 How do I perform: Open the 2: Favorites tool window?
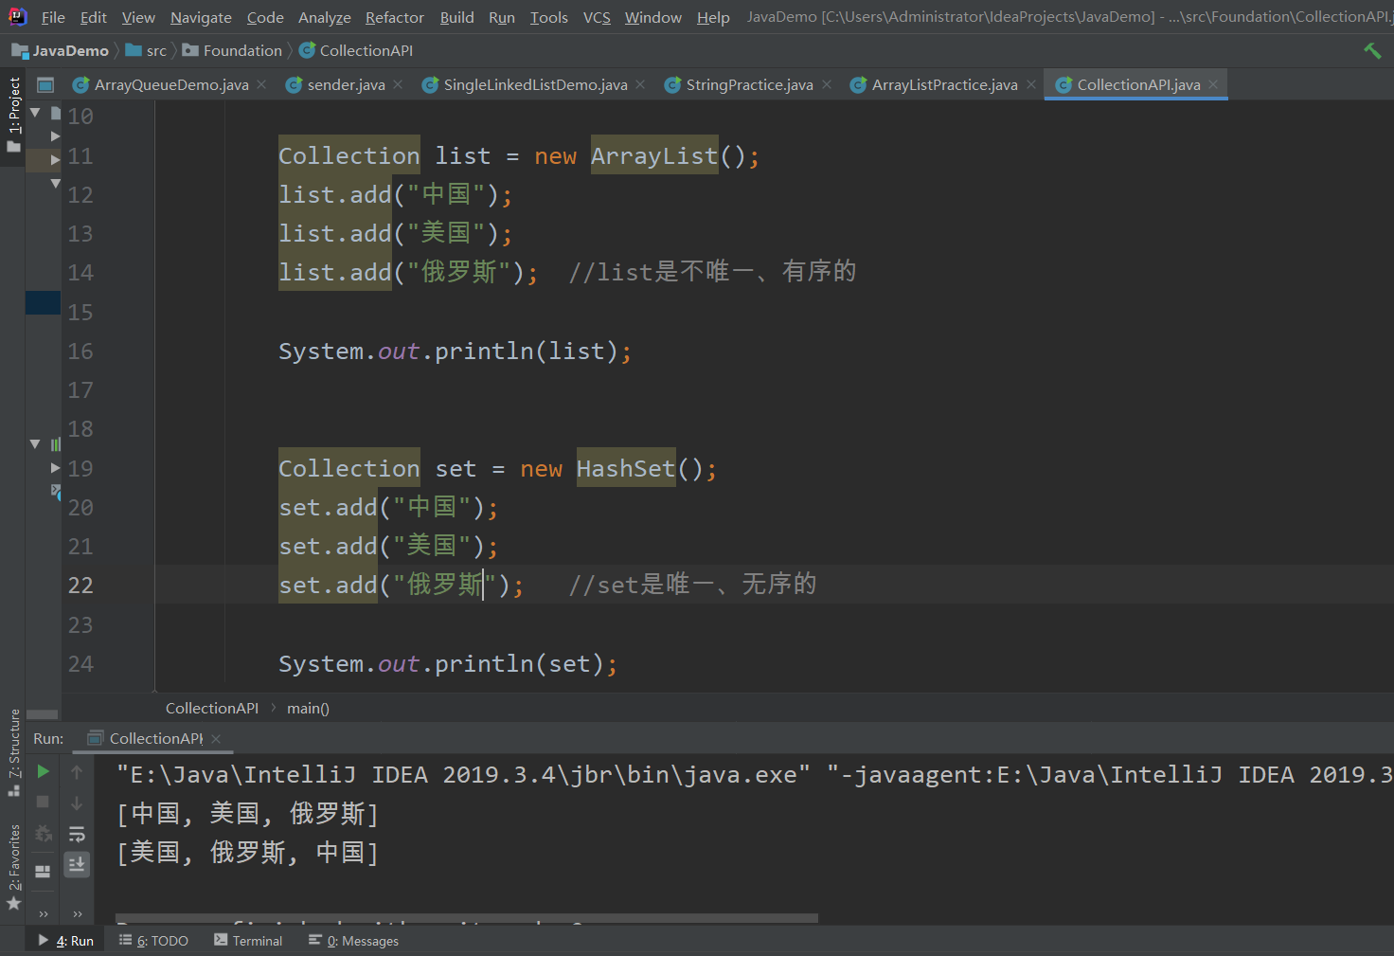pyautogui.click(x=13, y=866)
